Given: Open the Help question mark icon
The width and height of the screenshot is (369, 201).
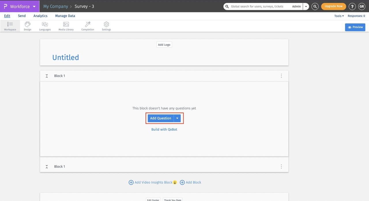Looking at the screenshot, I should pos(352,6).
